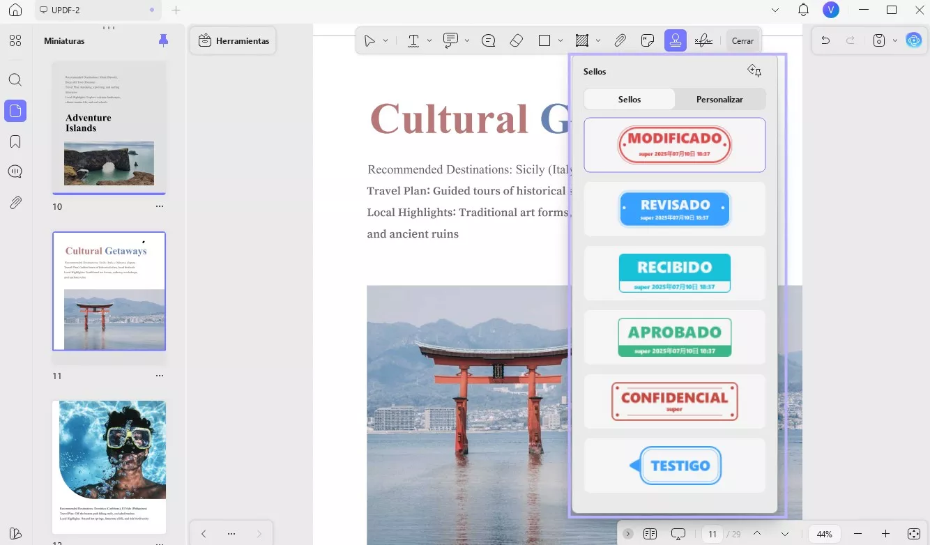This screenshot has width=930, height=545.
Task: Select the sticky note tool
Action: point(489,41)
